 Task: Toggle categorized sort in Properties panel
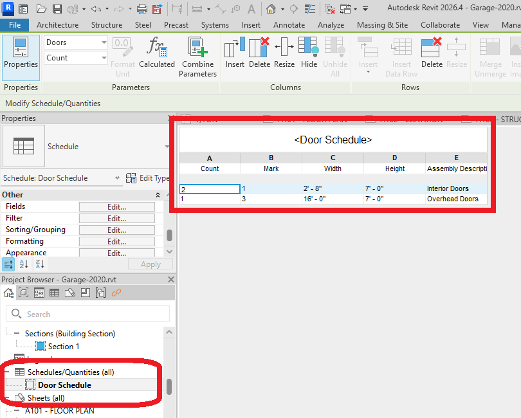click(x=9, y=264)
